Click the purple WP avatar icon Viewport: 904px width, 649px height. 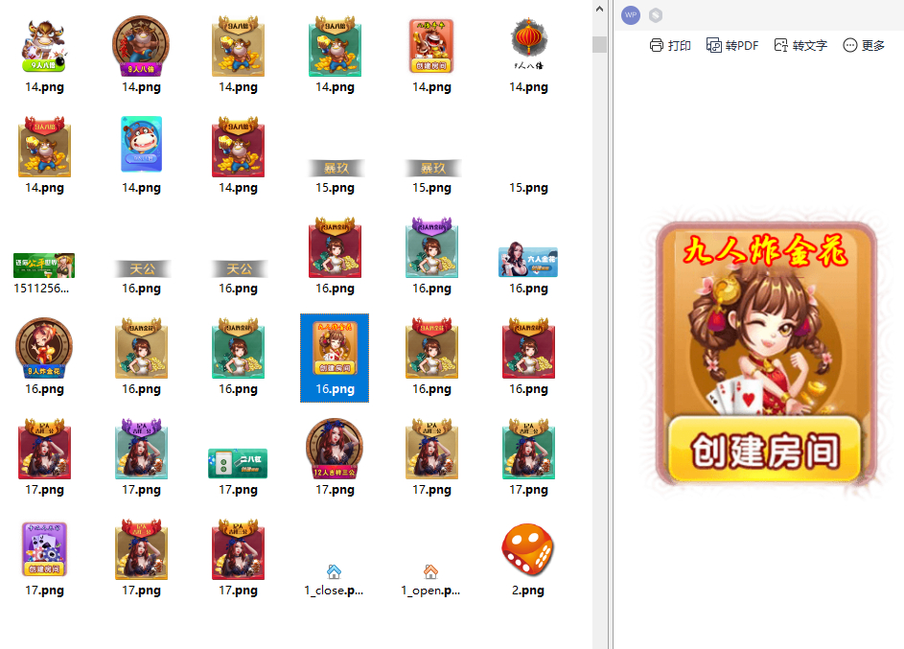coord(631,15)
